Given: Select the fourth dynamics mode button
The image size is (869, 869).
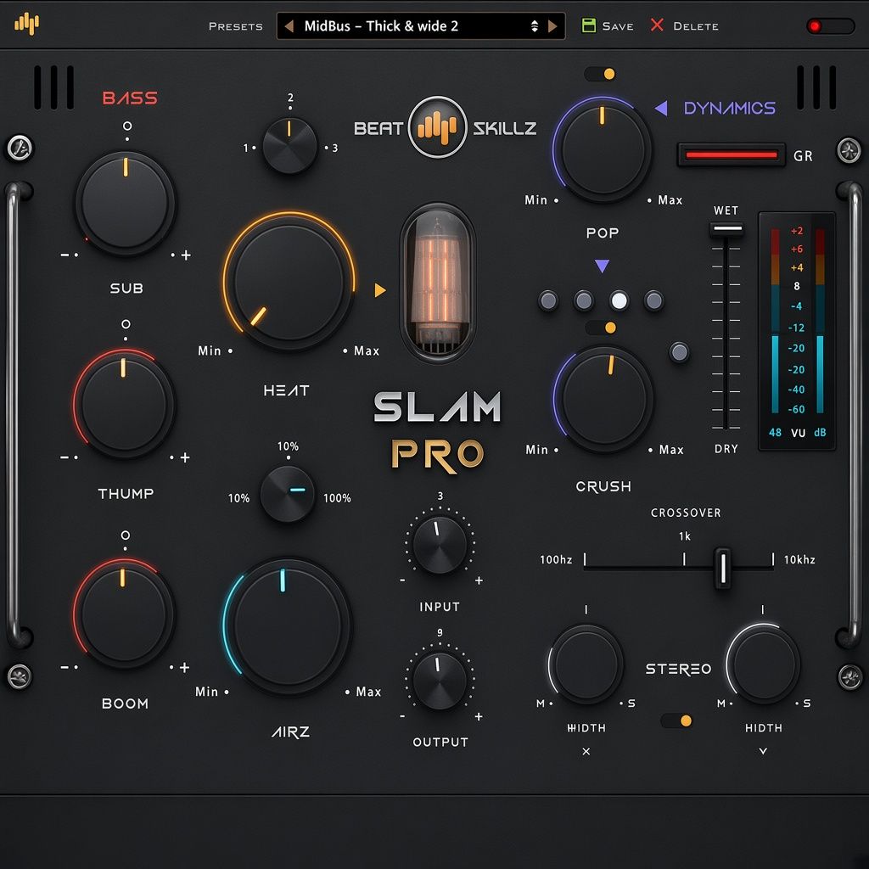Looking at the screenshot, I should pos(653,301).
